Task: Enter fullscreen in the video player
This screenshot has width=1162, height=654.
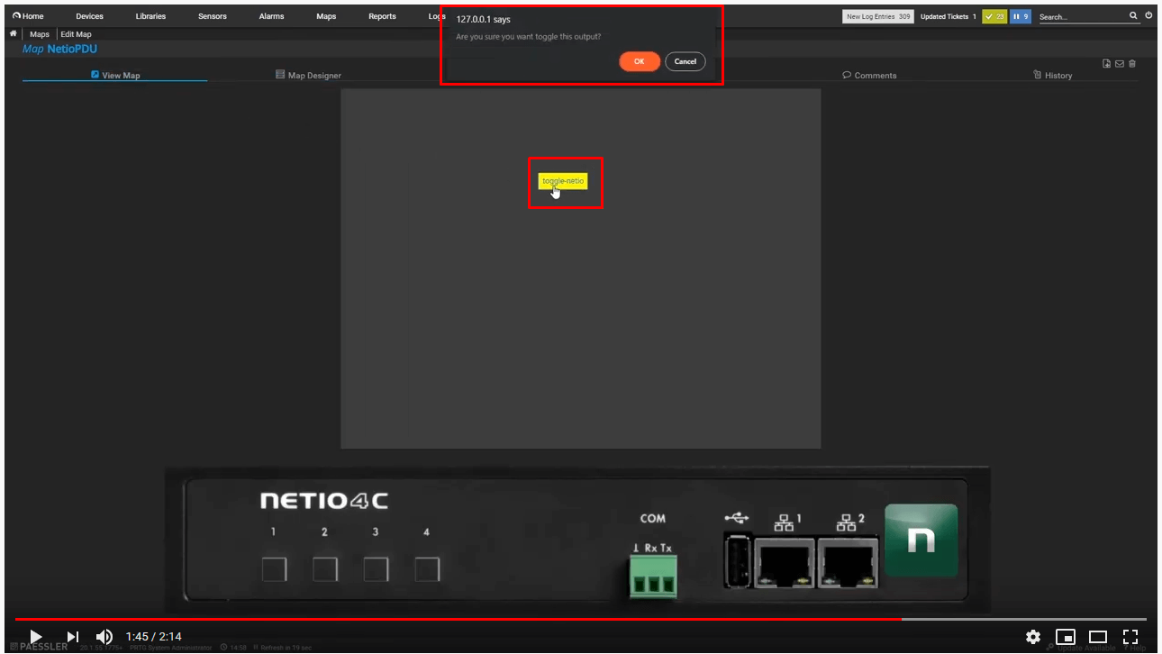Action: pyautogui.click(x=1130, y=637)
